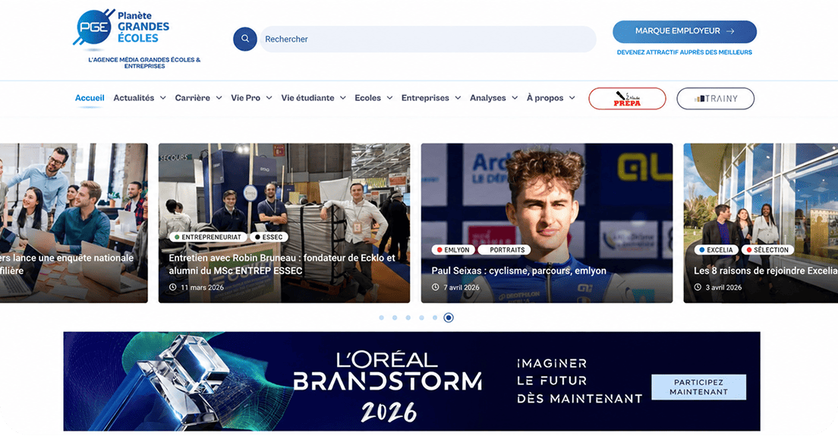The width and height of the screenshot is (838, 436).
Task: Open the L'Oréal Brandstorm 2026 banner
Action: [411, 381]
